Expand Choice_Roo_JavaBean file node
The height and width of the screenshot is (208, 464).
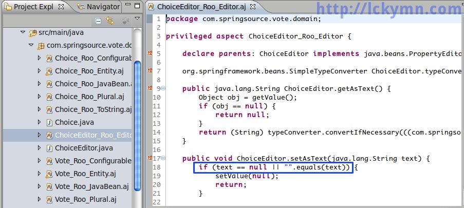tap(40, 84)
